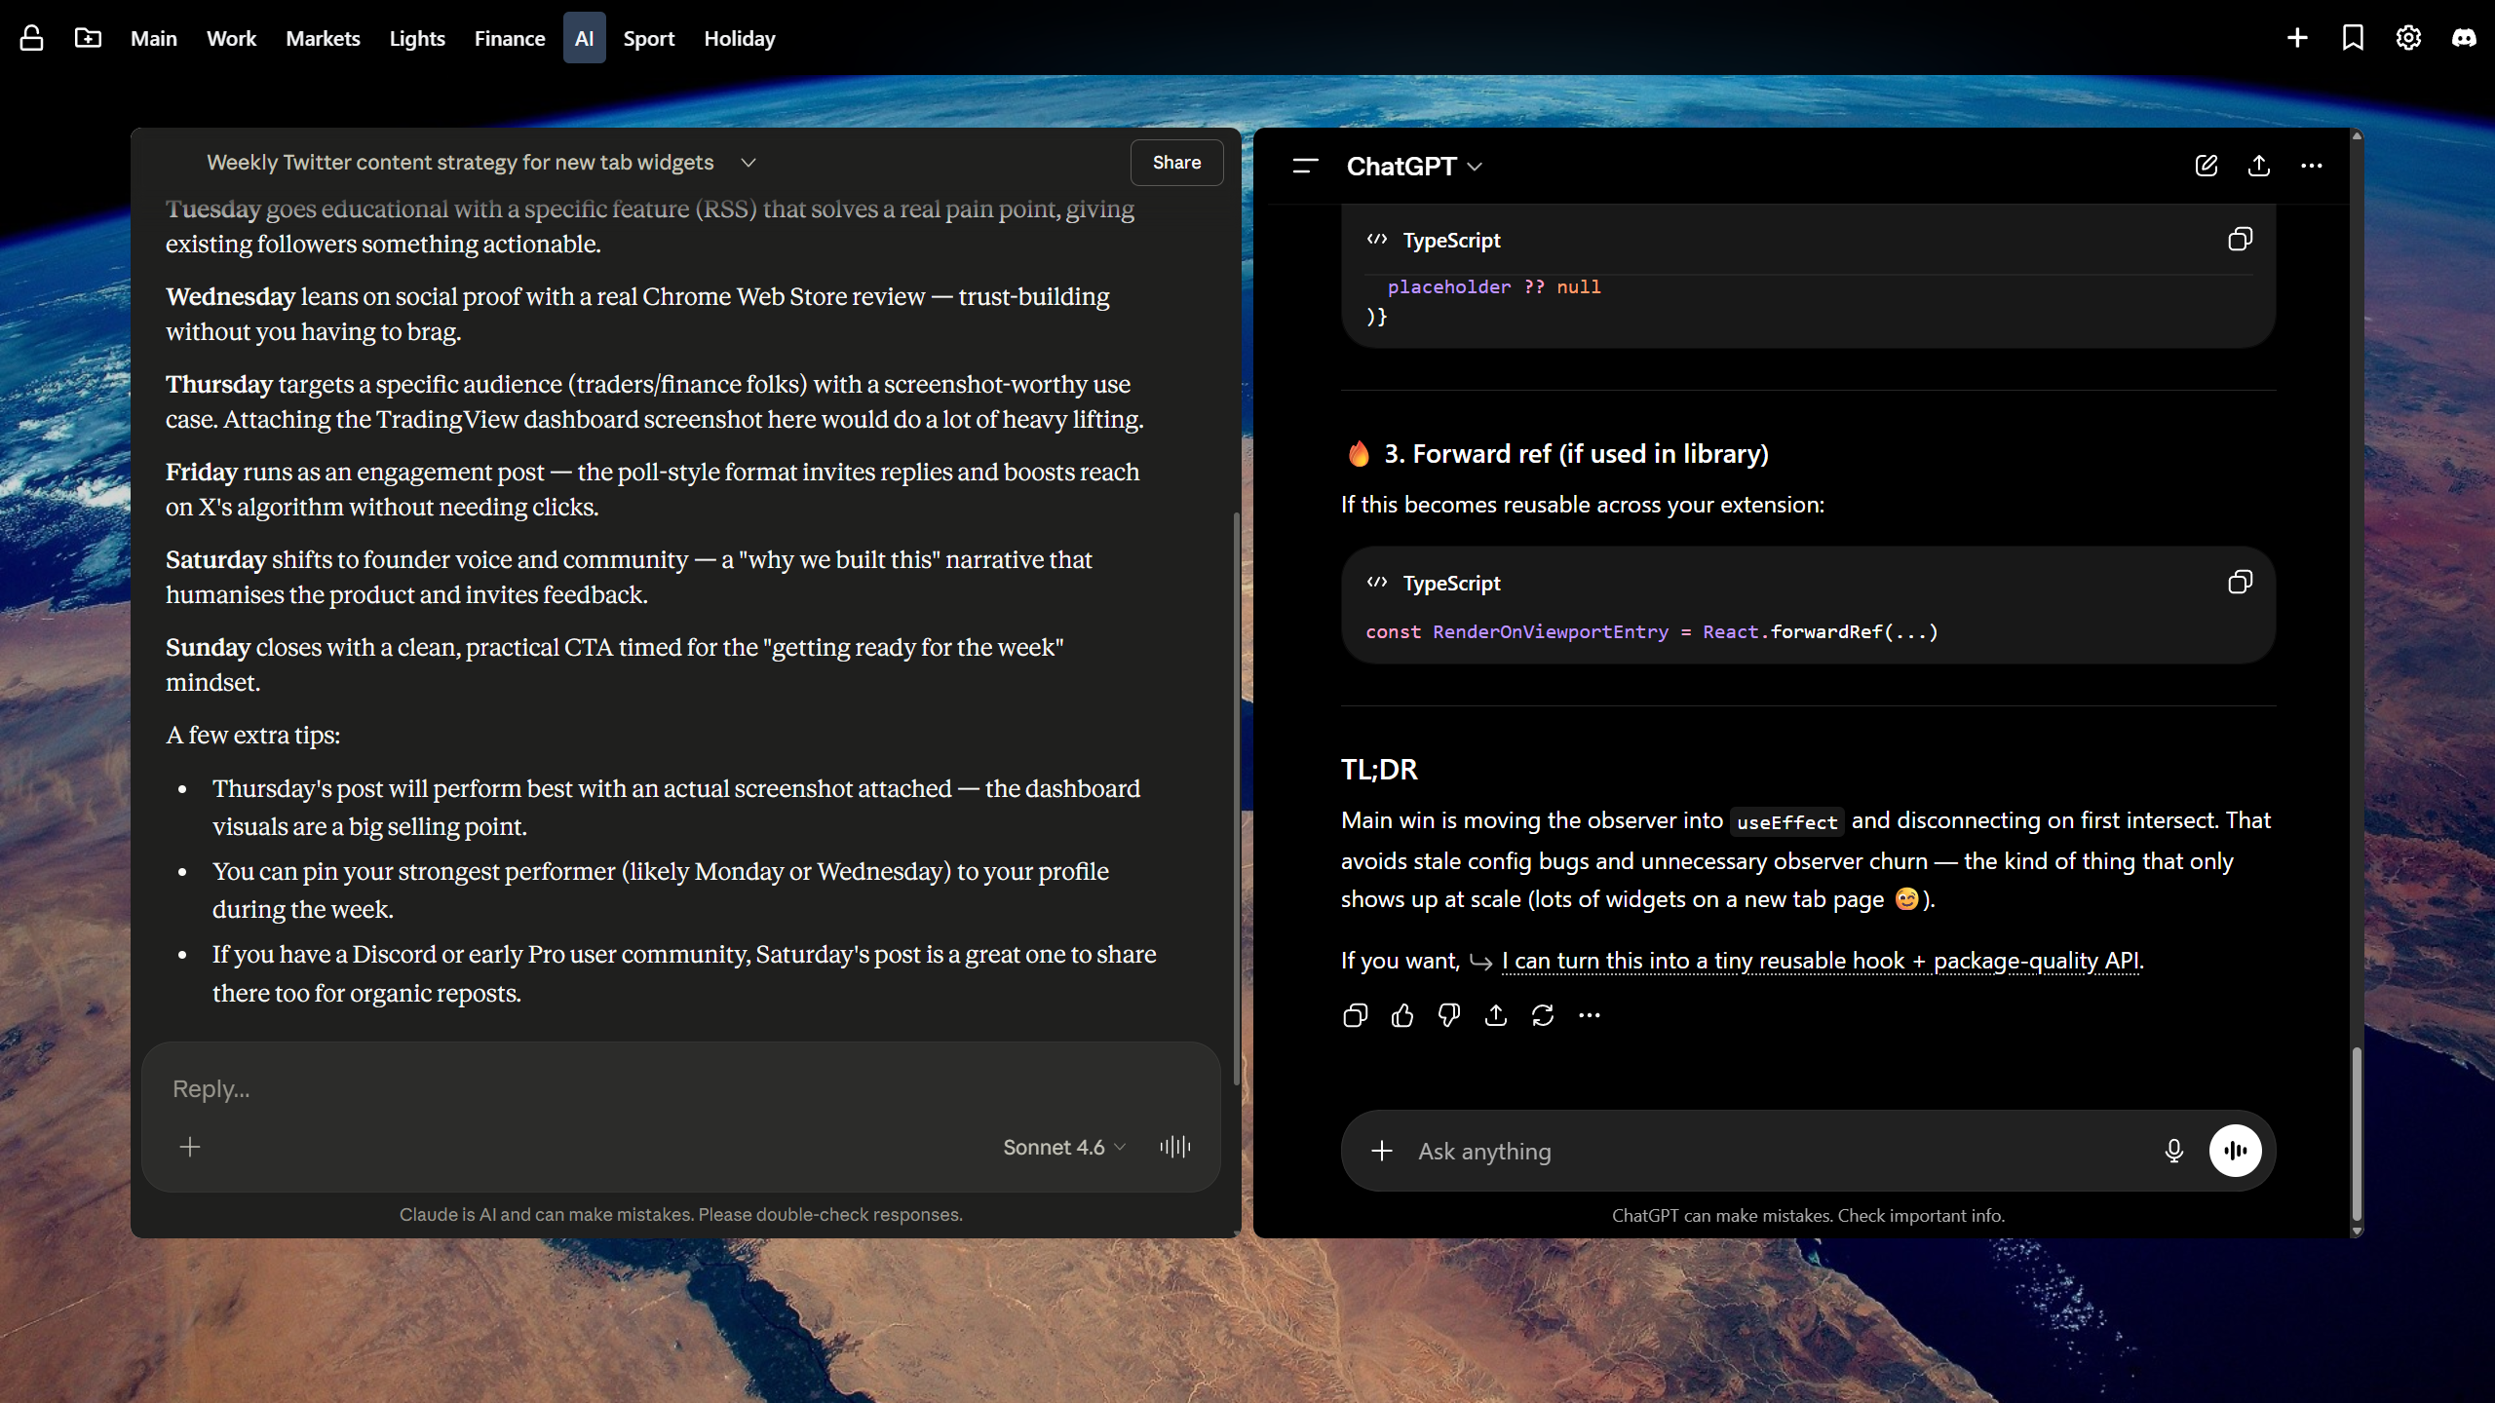Click the voice waveform icon in Claude
The height and width of the screenshot is (1403, 2495).
tap(1175, 1147)
